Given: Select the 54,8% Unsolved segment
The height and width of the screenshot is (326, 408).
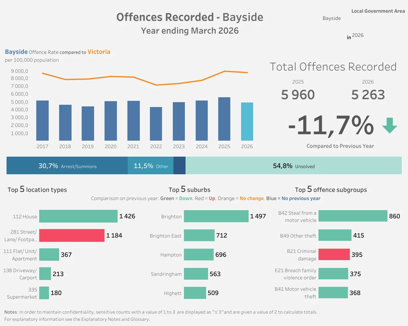Looking at the screenshot, I should tap(294, 165).
